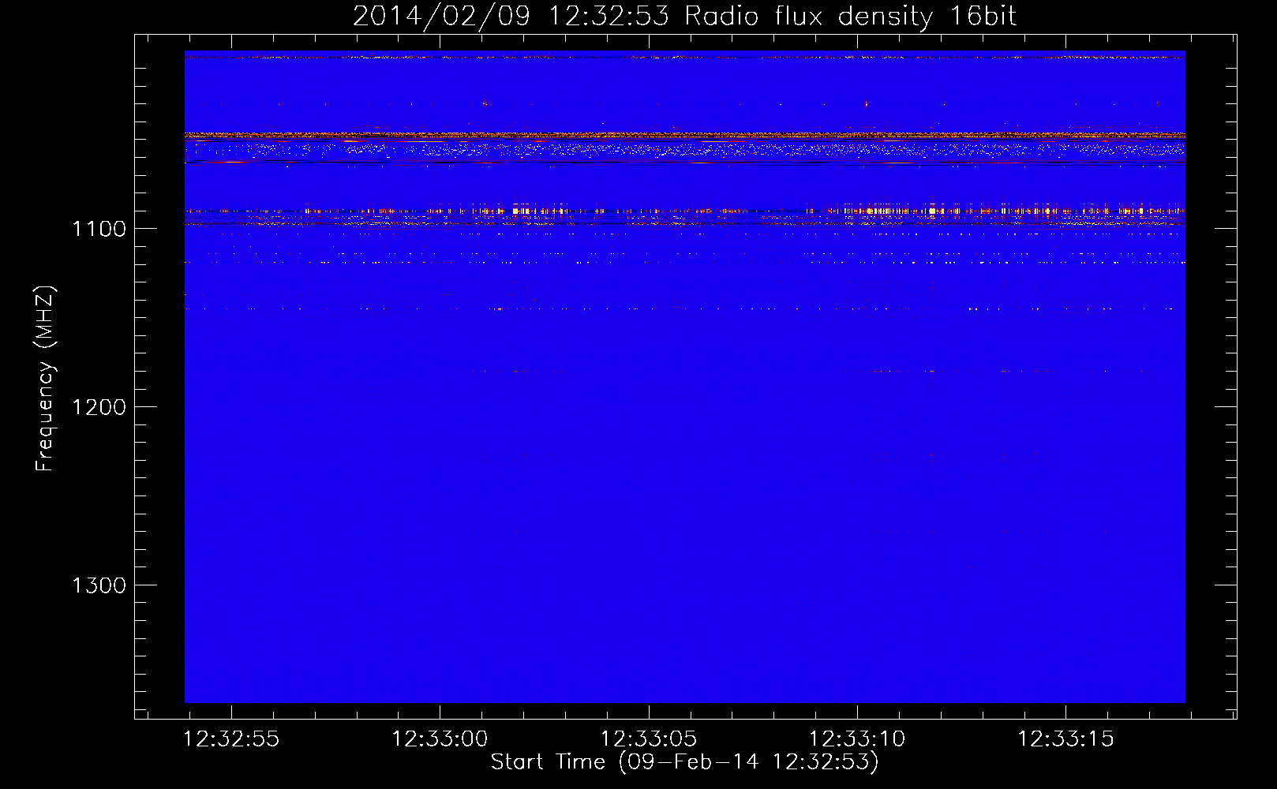Click the 12:33:10 time tick label
1277x789 pixels.
pyautogui.click(x=857, y=739)
